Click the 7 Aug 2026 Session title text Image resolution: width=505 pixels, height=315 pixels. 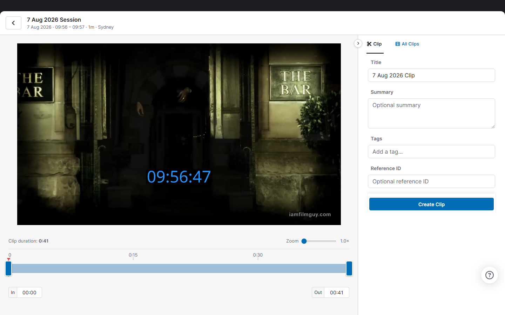(54, 20)
